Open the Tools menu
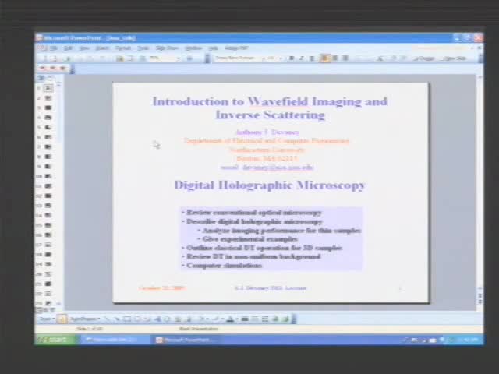This screenshot has height=374, width=499. (143, 48)
